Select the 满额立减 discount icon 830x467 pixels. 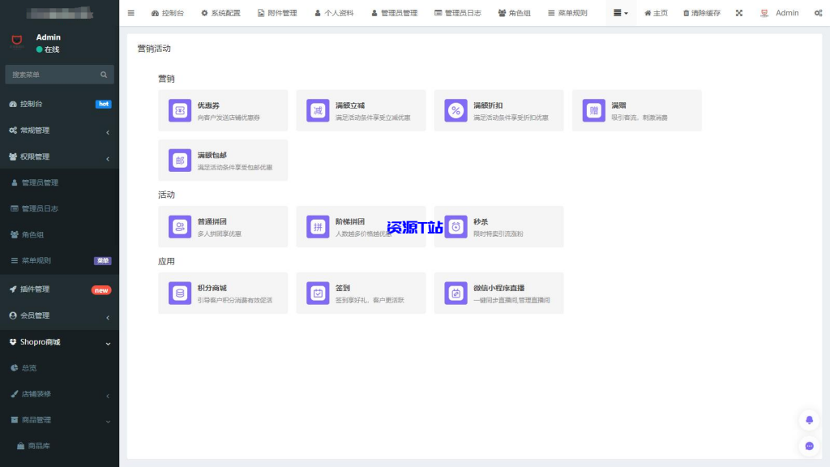[318, 109]
